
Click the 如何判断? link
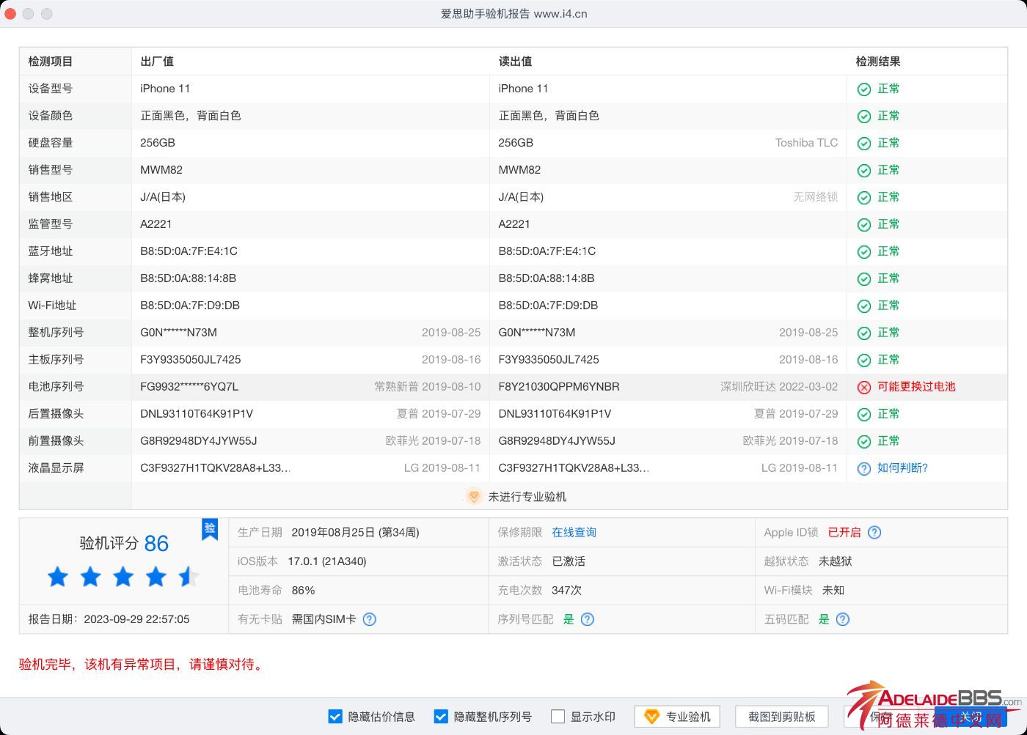point(902,468)
